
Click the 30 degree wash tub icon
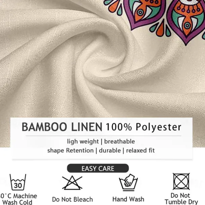click(x=18, y=182)
